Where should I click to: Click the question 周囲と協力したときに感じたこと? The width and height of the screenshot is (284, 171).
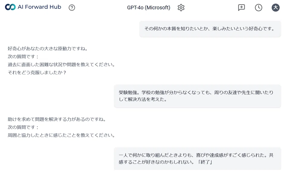[x=61, y=135]
